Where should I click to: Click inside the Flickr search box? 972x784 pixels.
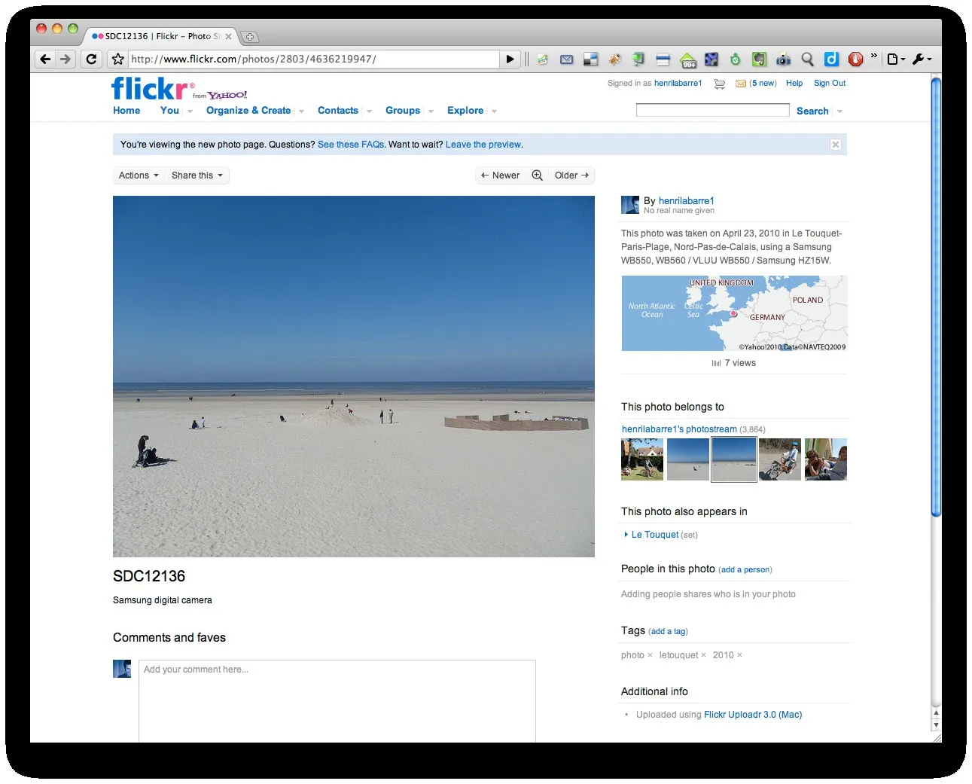(712, 111)
